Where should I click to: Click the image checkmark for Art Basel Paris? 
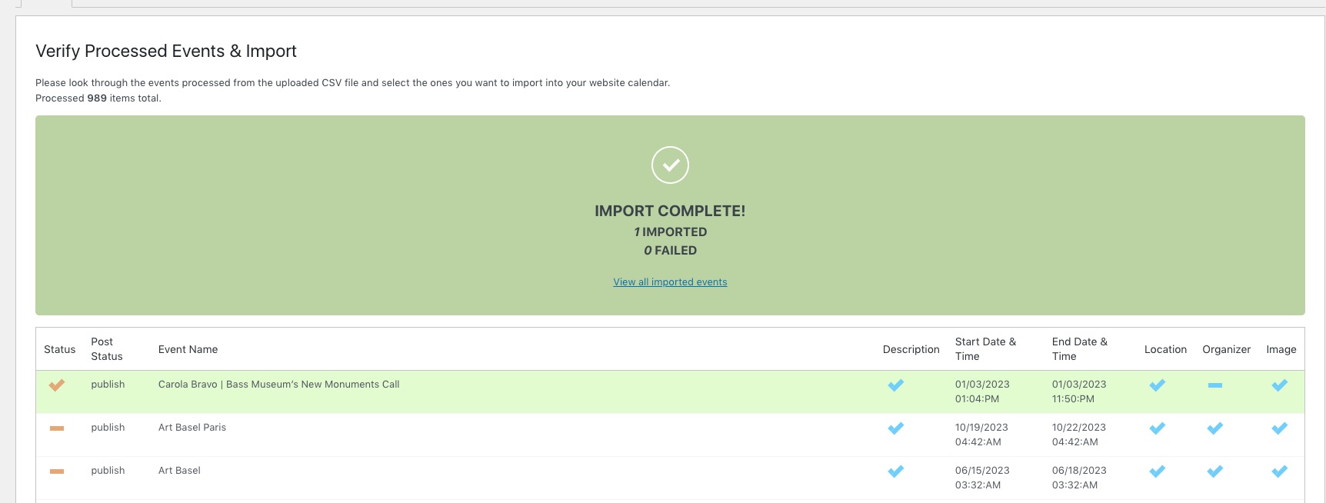point(1280,428)
